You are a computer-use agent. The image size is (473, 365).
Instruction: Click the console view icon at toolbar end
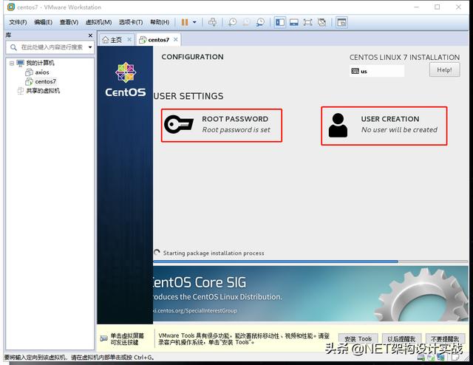coord(341,22)
